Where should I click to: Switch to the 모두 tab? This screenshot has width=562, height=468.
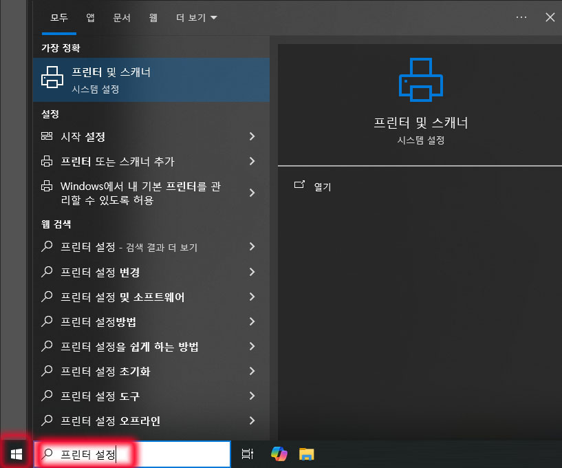[59, 18]
